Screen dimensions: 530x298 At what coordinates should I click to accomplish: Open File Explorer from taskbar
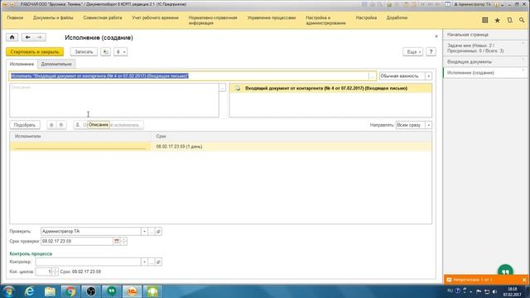coord(50,291)
